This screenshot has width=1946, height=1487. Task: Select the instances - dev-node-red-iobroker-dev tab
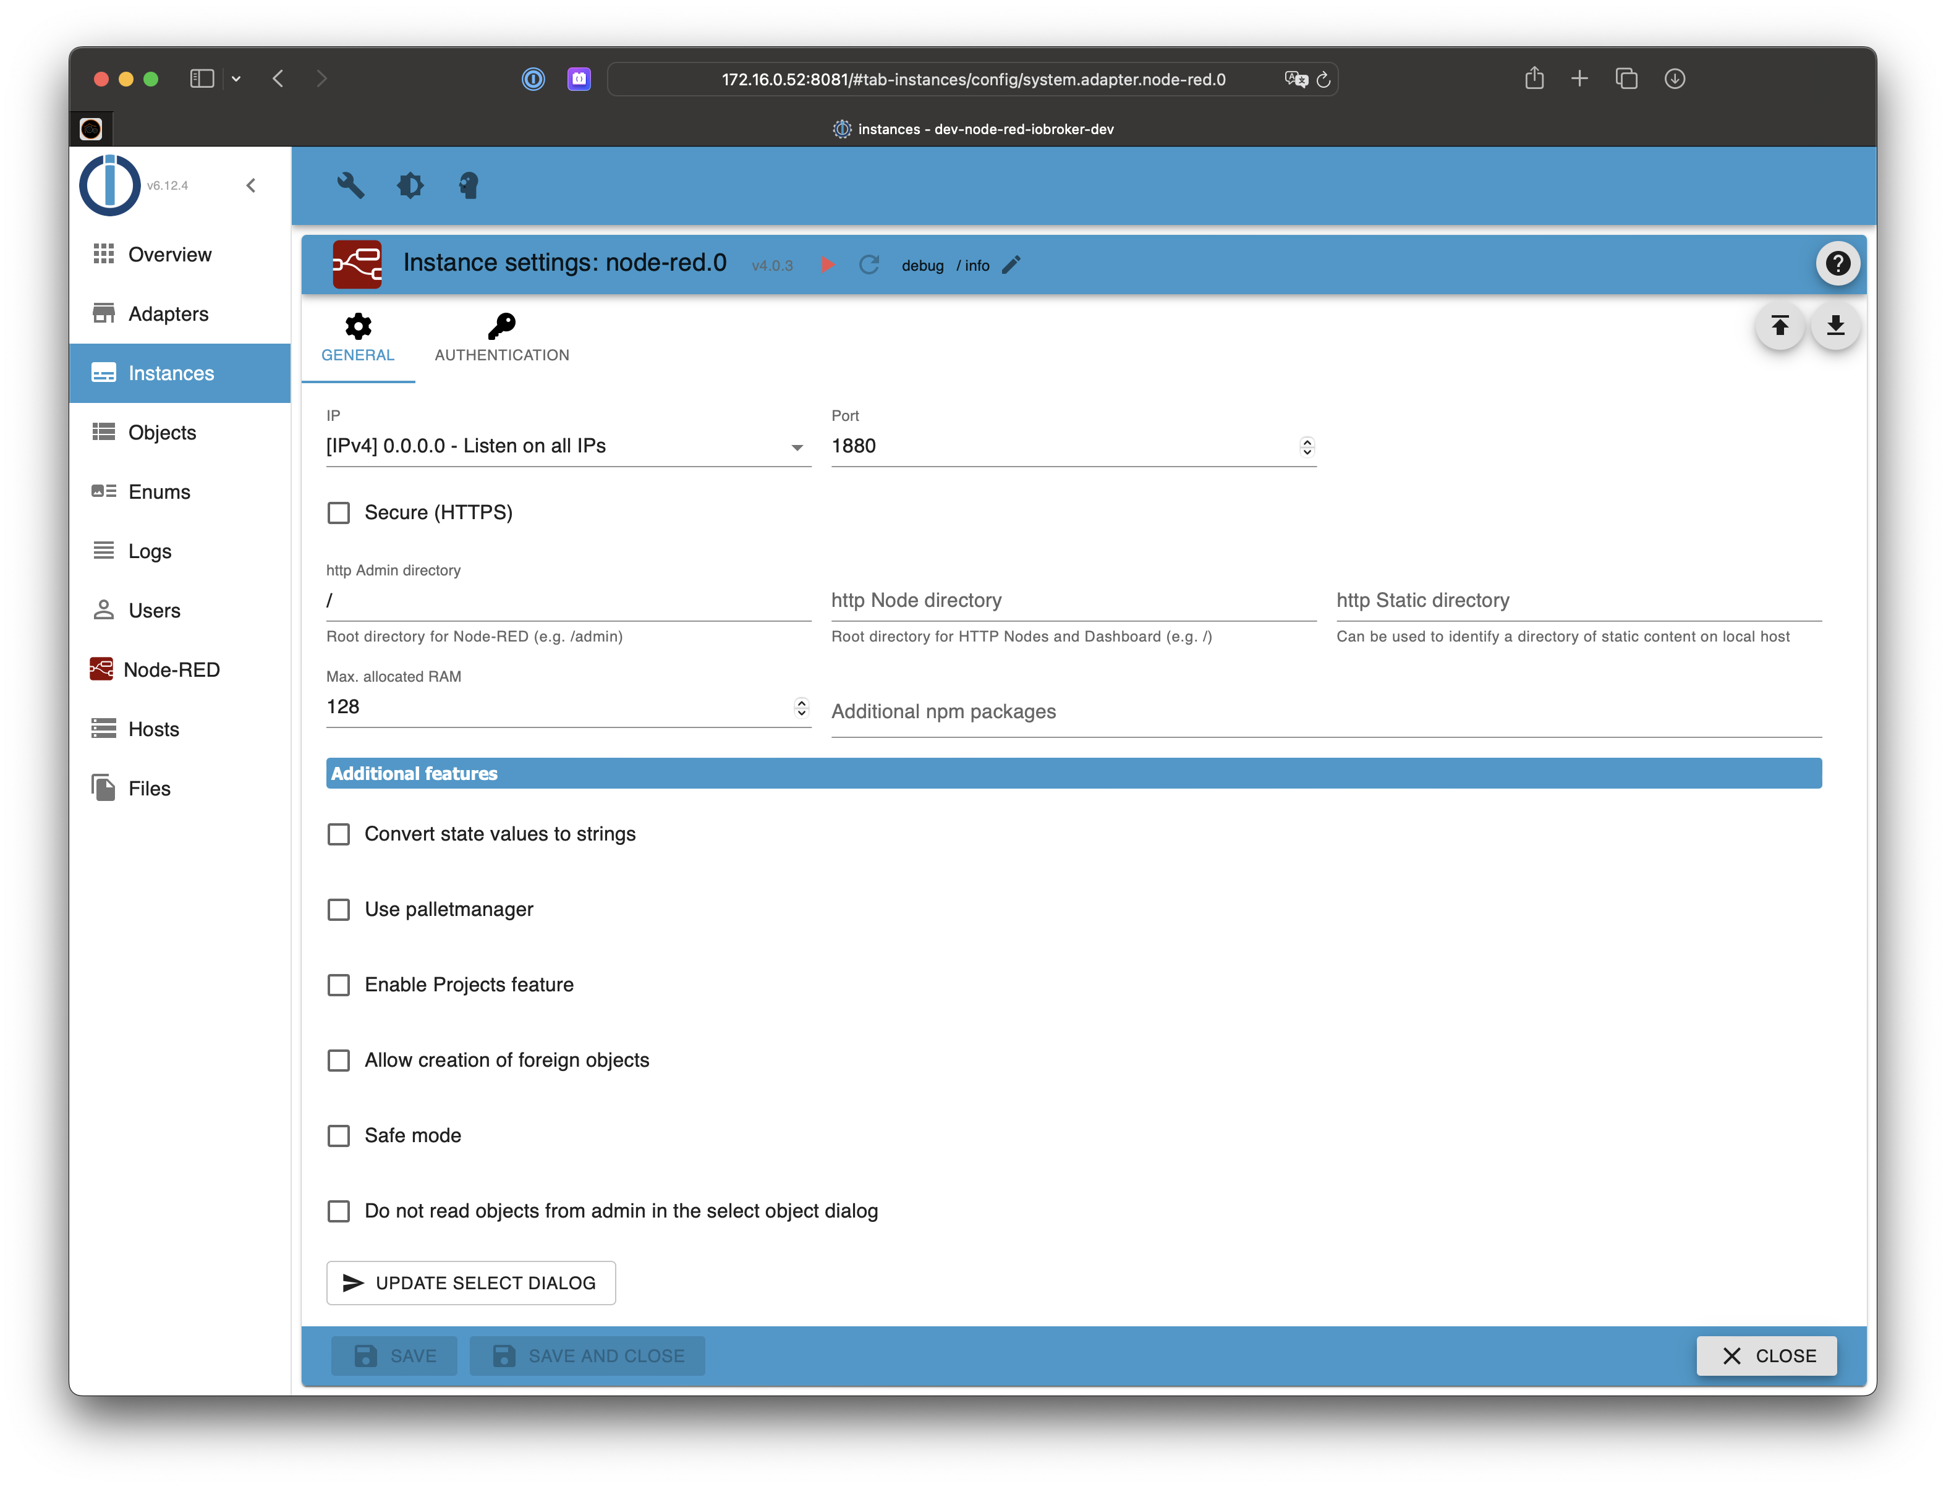[973, 129]
